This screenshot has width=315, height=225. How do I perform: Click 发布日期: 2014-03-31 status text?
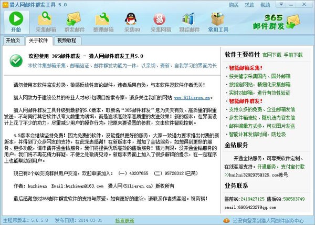pos(78,221)
